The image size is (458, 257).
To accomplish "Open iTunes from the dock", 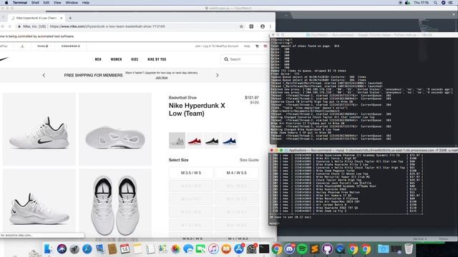I will [213, 249].
